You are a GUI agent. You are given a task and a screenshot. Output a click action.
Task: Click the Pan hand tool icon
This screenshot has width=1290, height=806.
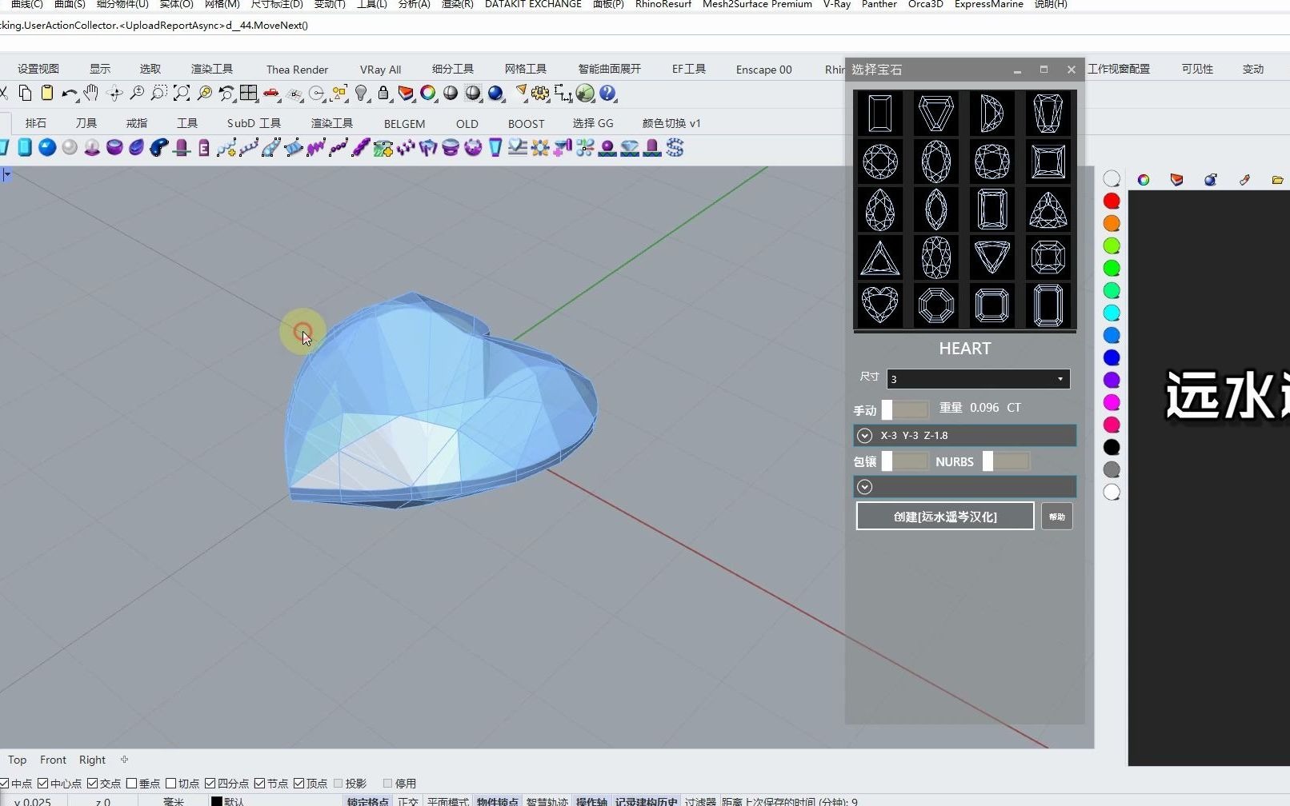(91, 94)
